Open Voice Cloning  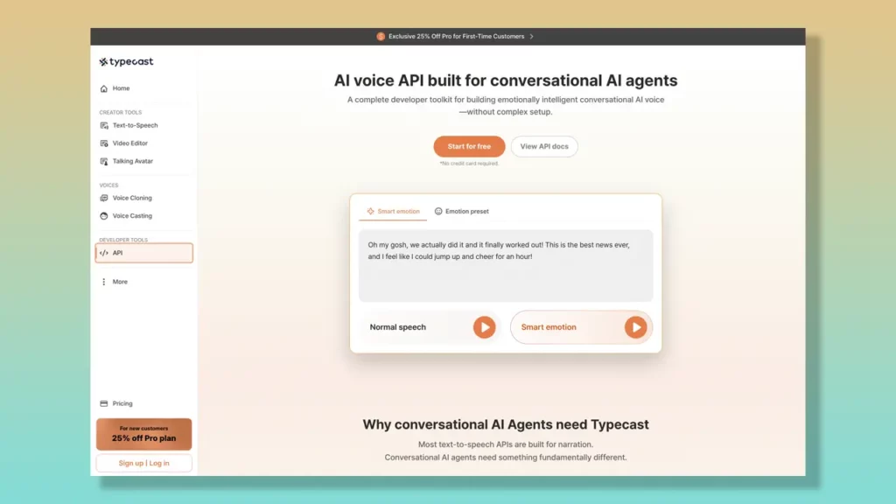point(127,198)
